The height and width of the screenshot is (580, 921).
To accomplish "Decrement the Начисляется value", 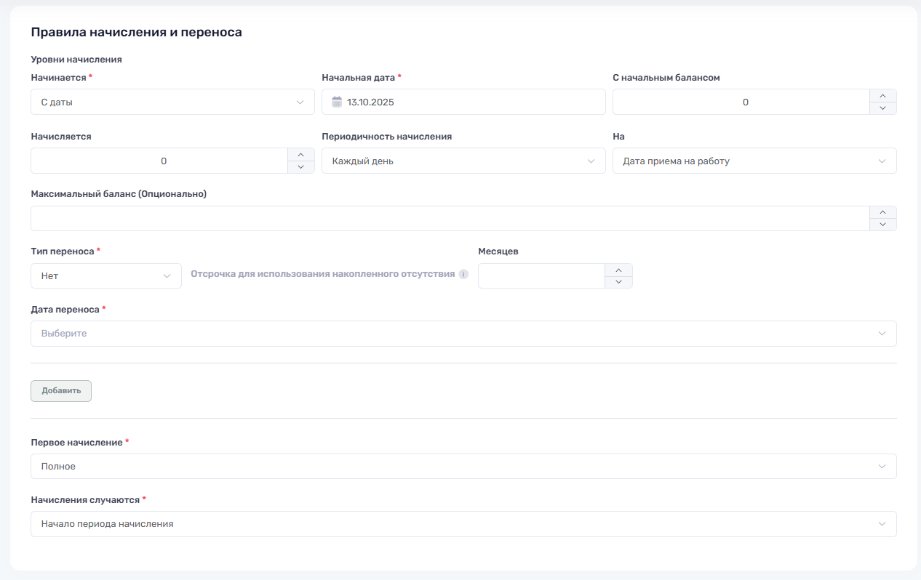I will [301, 167].
